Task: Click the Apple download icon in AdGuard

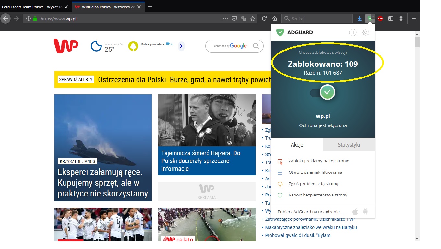Action: click(x=355, y=212)
